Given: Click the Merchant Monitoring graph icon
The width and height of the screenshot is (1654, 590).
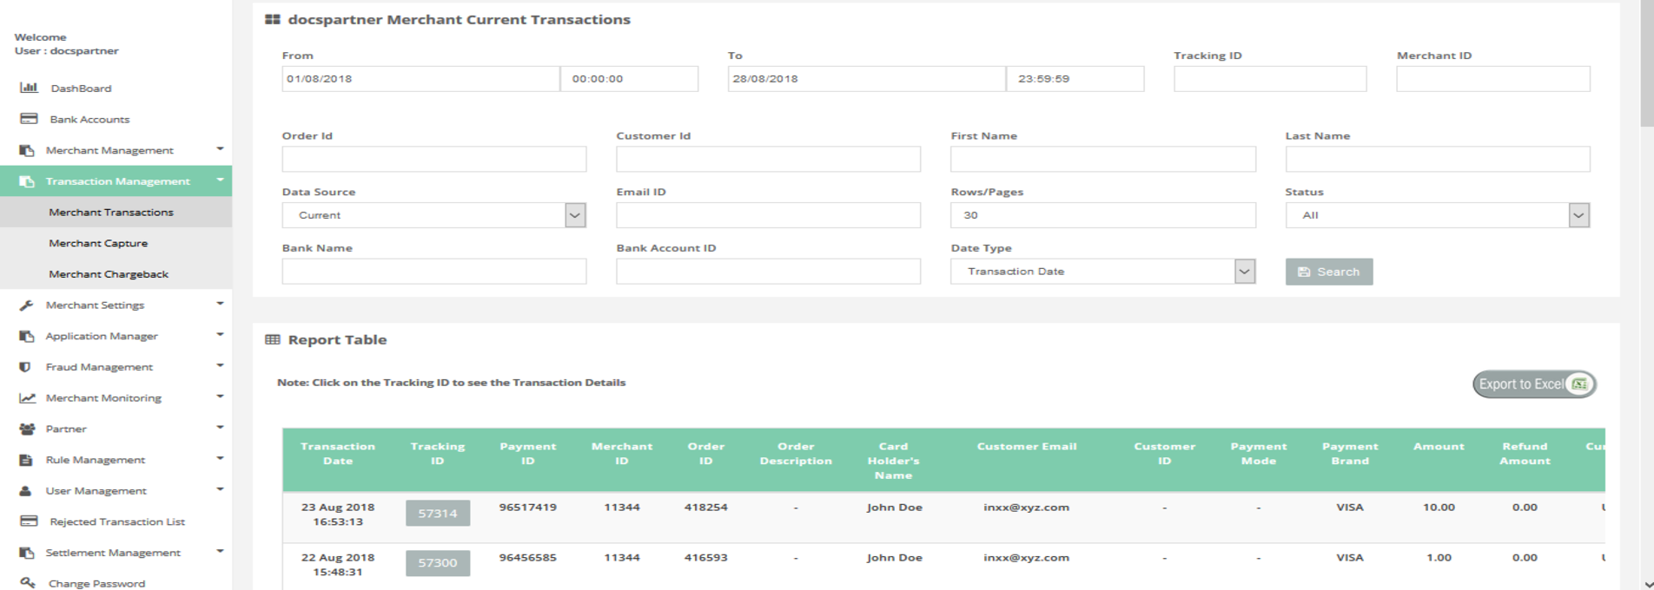Looking at the screenshot, I should tap(28, 398).
